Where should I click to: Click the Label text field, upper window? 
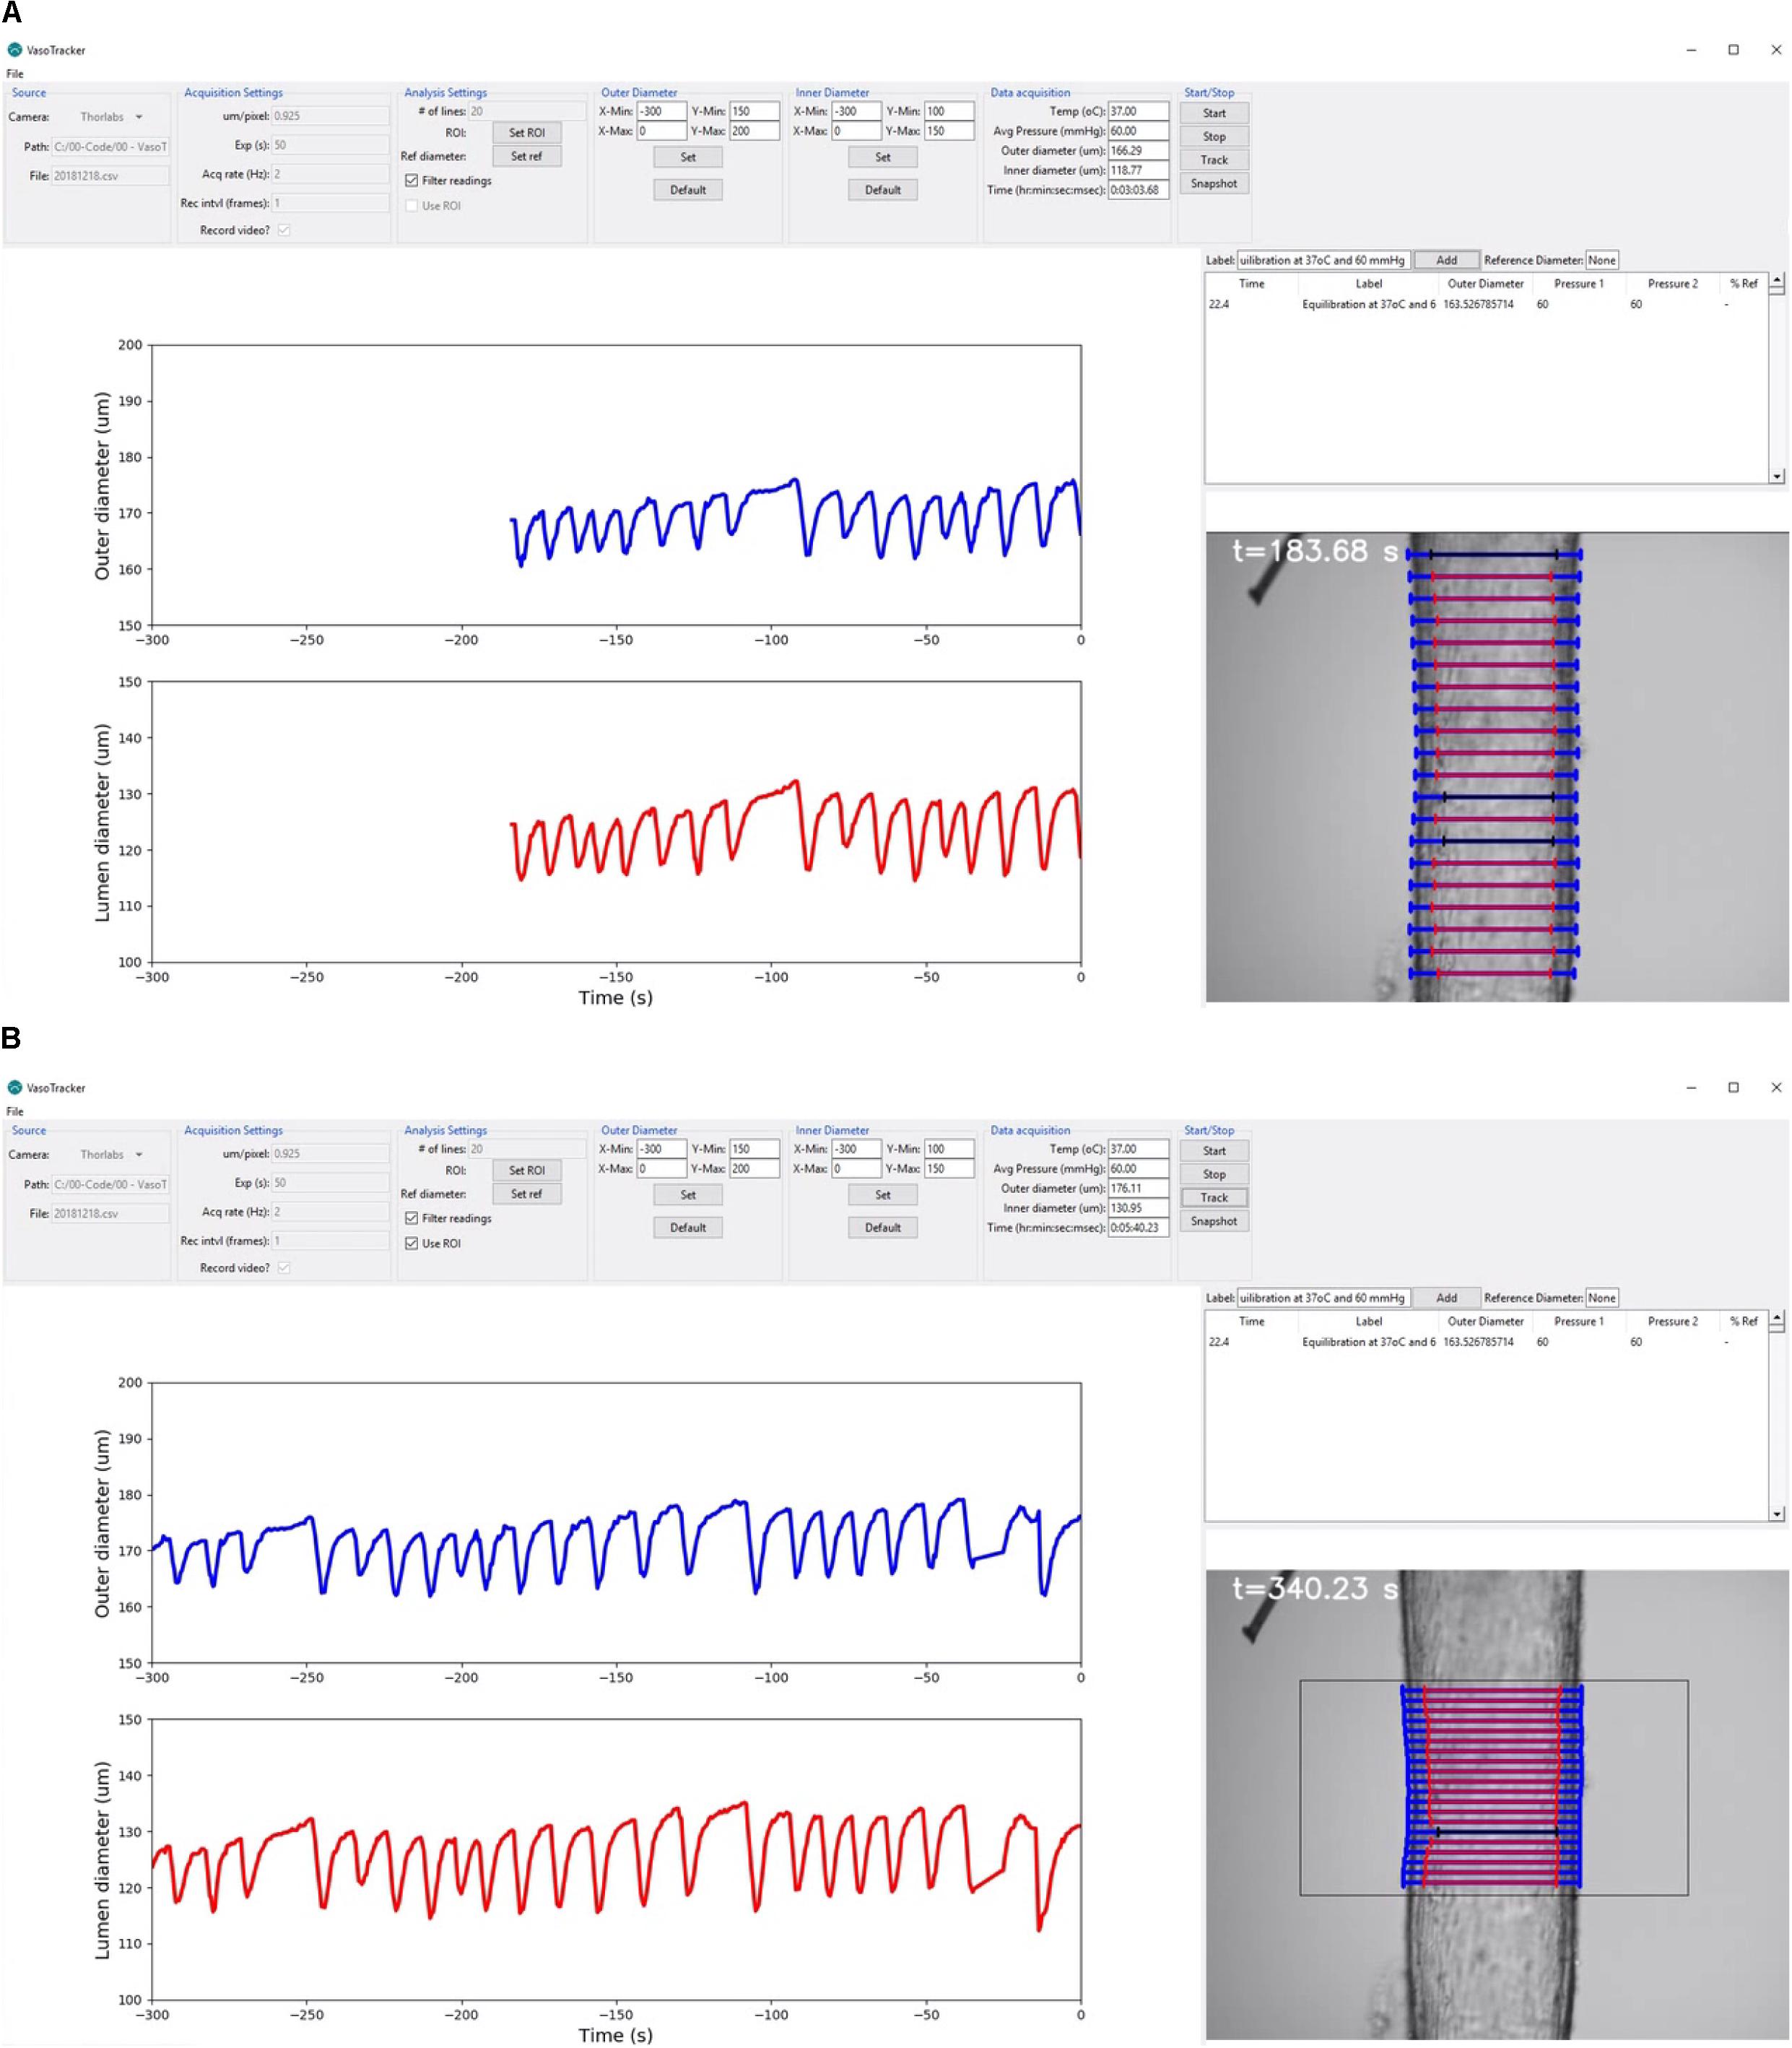click(x=1324, y=260)
